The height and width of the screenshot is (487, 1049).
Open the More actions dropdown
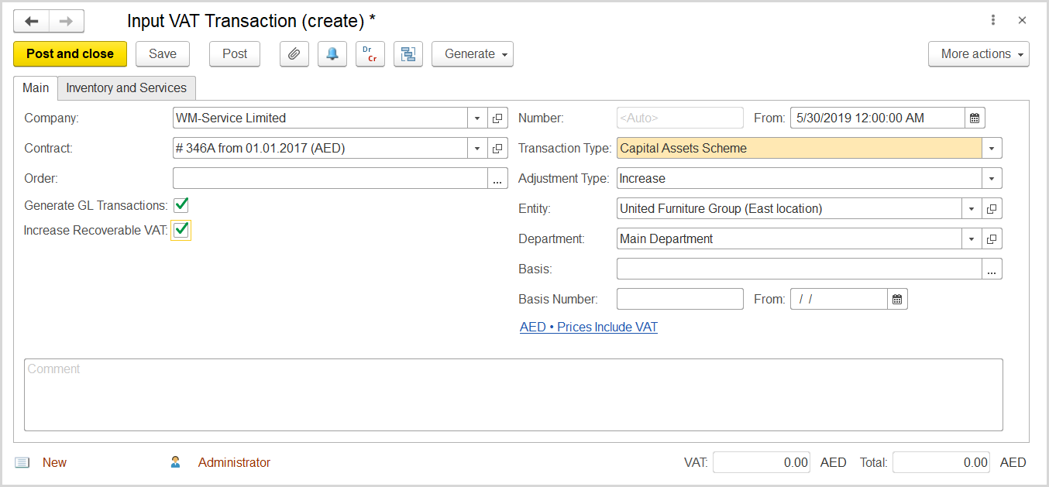tap(978, 54)
